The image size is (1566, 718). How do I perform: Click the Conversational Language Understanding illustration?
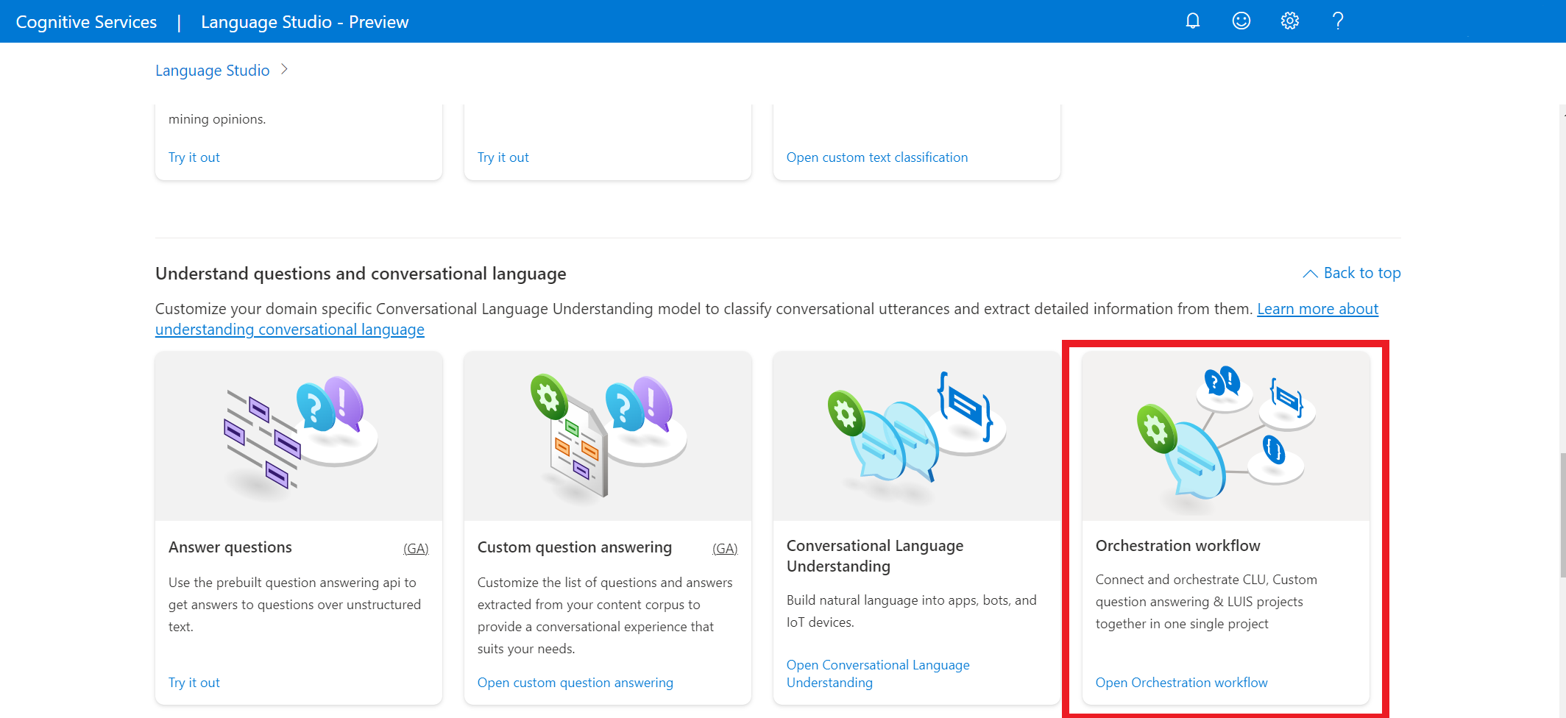point(917,436)
